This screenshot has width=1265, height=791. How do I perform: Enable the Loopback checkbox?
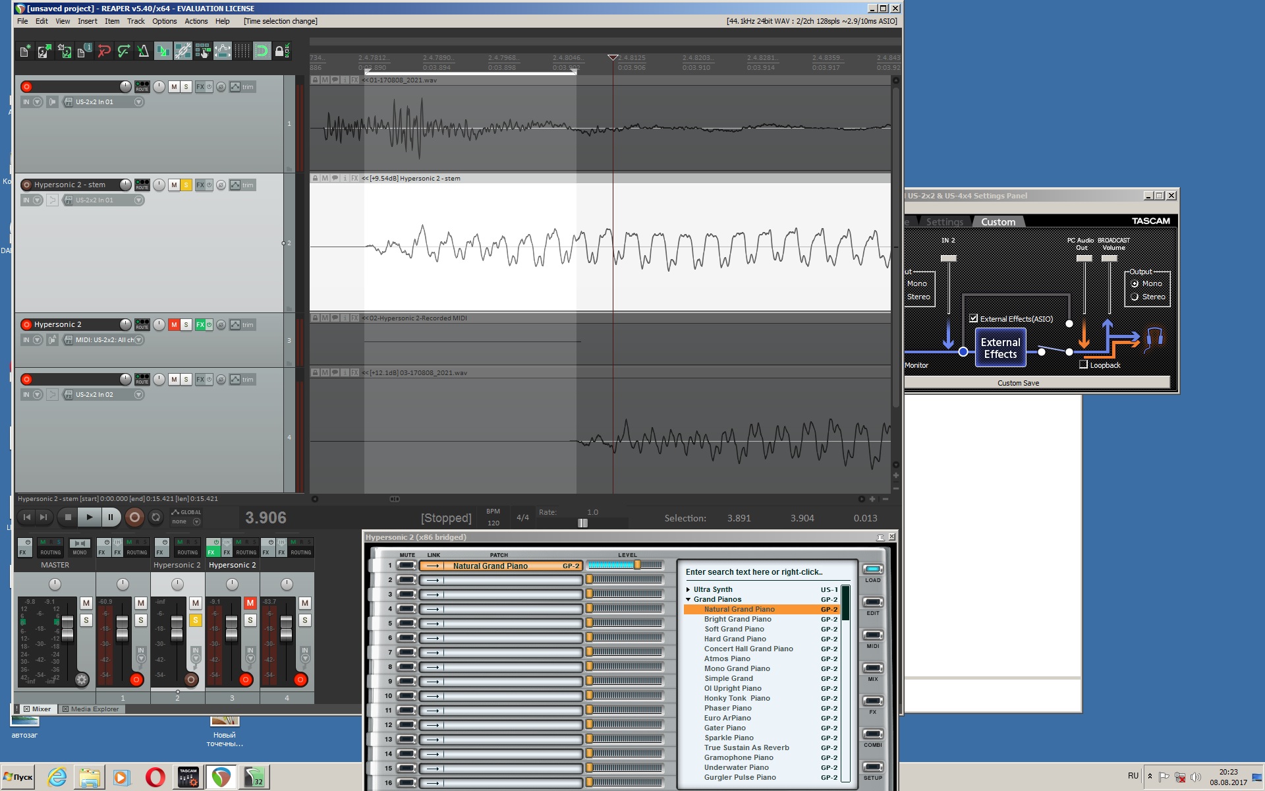point(1083,365)
